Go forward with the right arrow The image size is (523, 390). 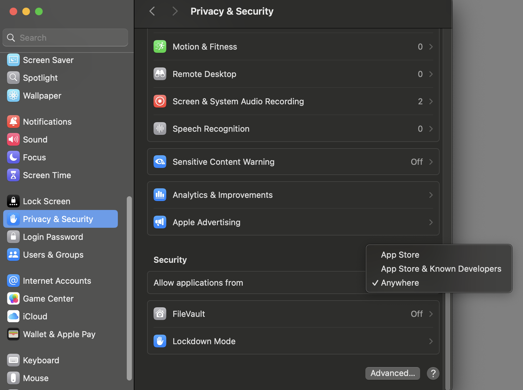(x=175, y=11)
